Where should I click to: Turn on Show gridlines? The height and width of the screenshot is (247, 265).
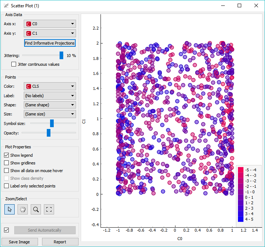coord(7,163)
